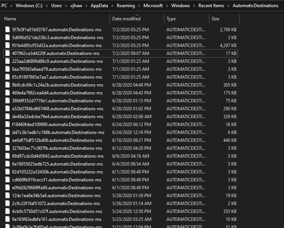Go to Microsoft breadcrumb folder

point(153,6)
